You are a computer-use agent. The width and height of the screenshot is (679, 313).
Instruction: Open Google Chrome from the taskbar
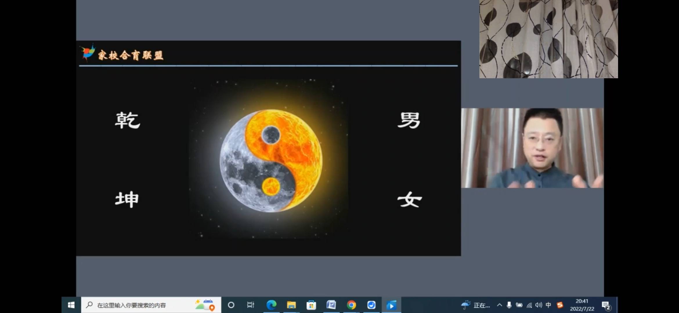tap(351, 305)
